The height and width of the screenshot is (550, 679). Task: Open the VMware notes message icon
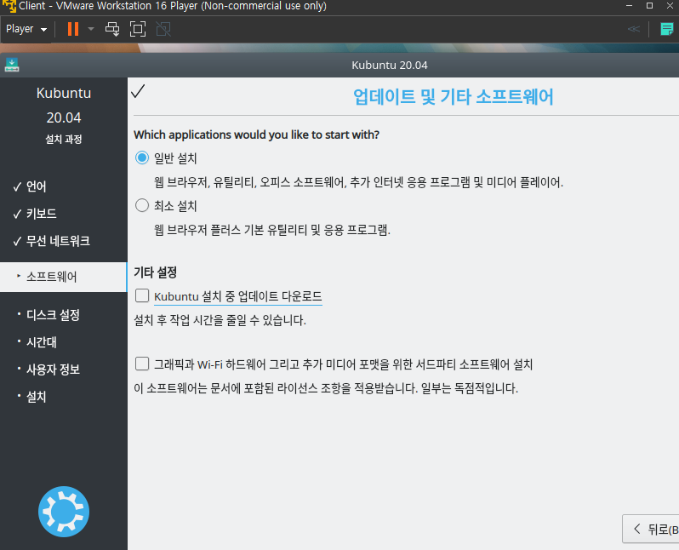click(x=666, y=29)
